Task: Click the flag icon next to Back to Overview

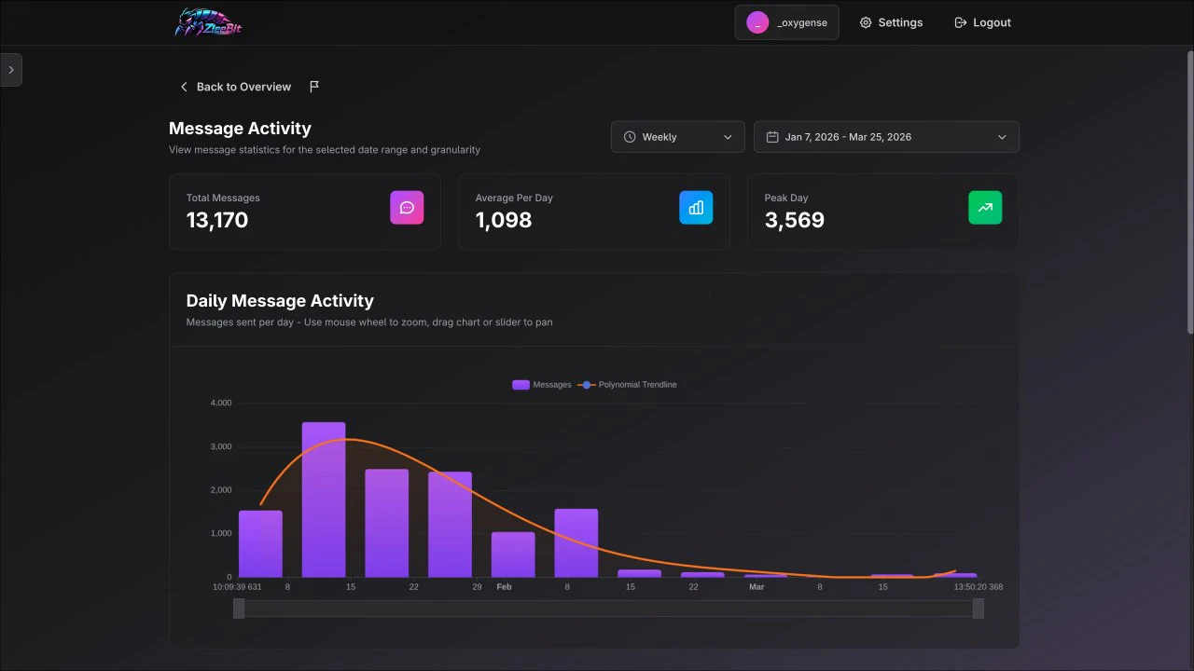Action: pyautogui.click(x=313, y=86)
